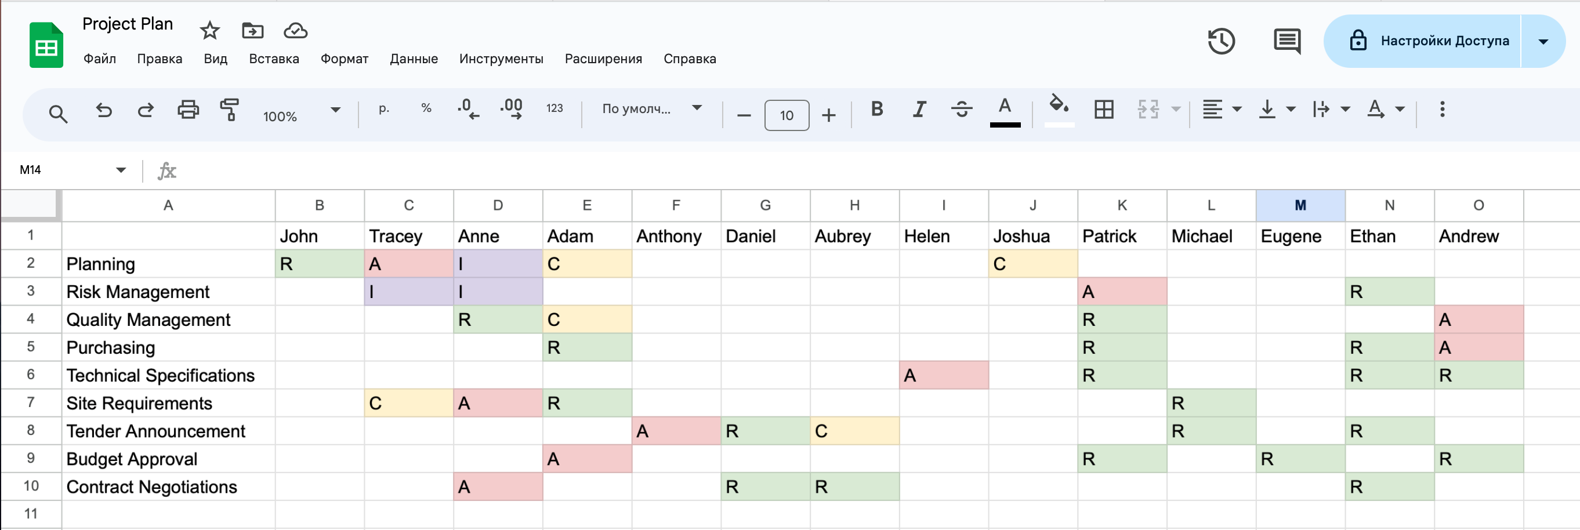Open the Формат menu

344,59
